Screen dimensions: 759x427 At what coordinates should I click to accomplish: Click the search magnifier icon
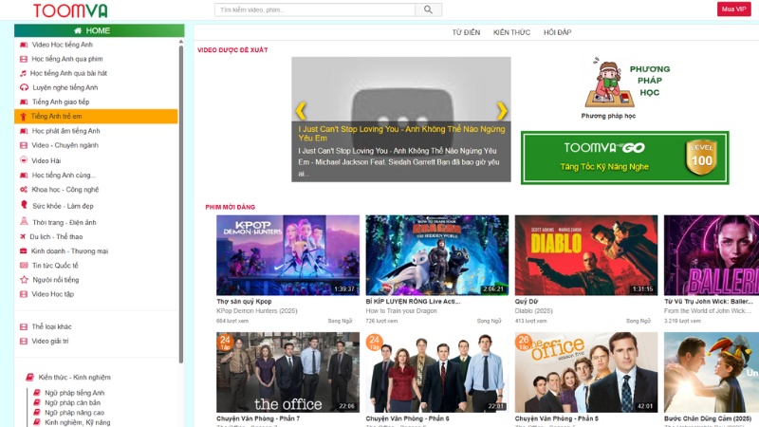click(429, 10)
